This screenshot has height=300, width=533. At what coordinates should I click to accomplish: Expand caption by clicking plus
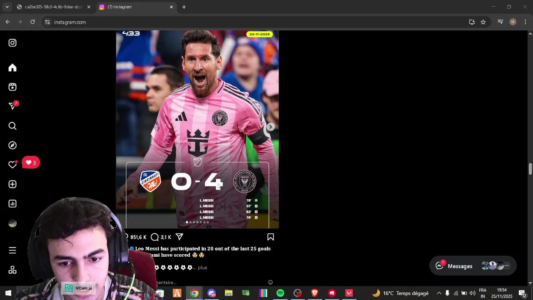pyautogui.click(x=202, y=267)
